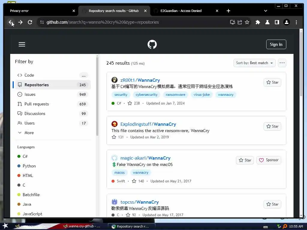The height and width of the screenshot is (230, 307).
Task: Click the GitHub Octocat logo
Action: [152, 44]
